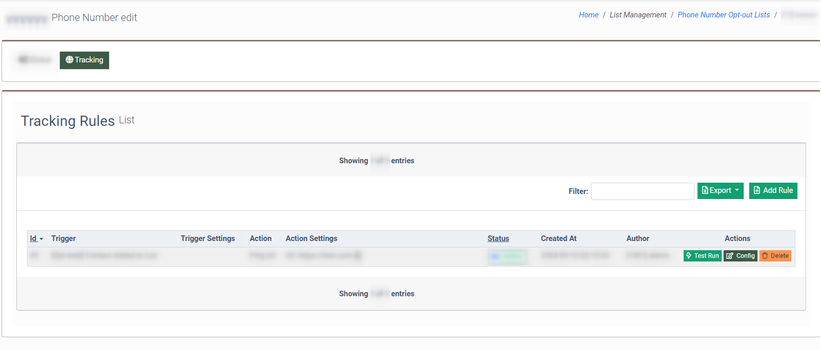Click the trash can icon on Delete
This screenshot has width=821, height=350.
tap(765, 256)
